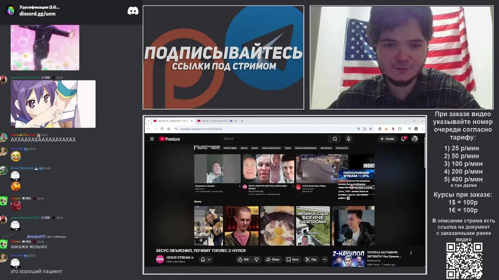Open the YouTube hamburger guide menu

tap(152, 139)
